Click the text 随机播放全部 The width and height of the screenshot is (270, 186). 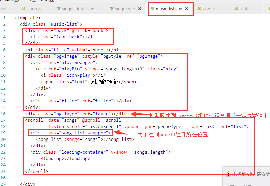(x=104, y=82)
